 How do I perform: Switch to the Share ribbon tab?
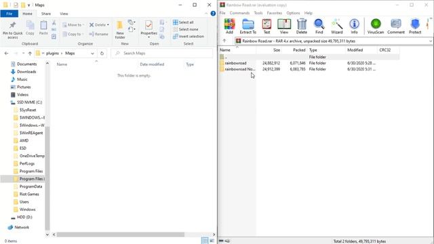[x=46, y=14]
